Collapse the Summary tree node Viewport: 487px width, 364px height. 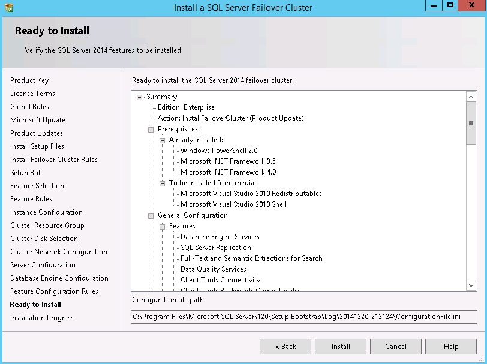(140, 97)
